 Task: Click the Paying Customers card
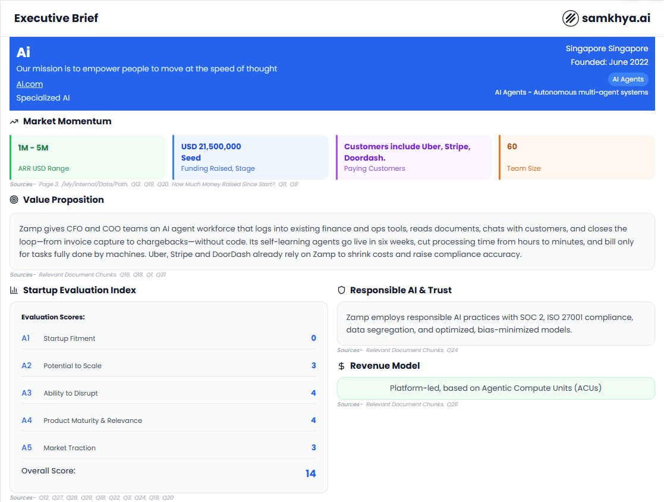pyautogui.click(x=414, y=157)
